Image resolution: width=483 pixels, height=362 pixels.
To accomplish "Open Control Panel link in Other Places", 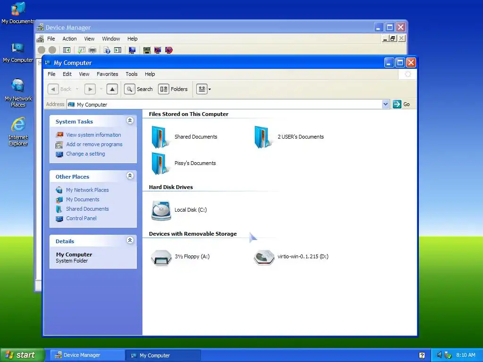I will 81,218.
